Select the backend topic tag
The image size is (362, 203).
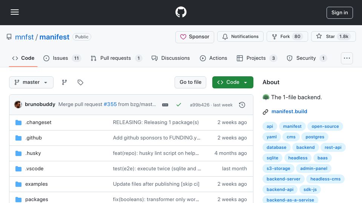305,147
